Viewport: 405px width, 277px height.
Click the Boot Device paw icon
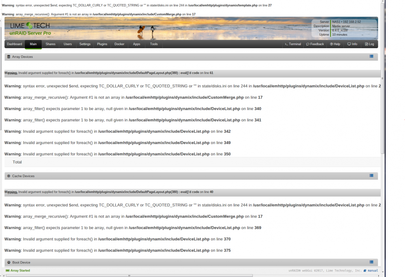click(x=9, y=262)
